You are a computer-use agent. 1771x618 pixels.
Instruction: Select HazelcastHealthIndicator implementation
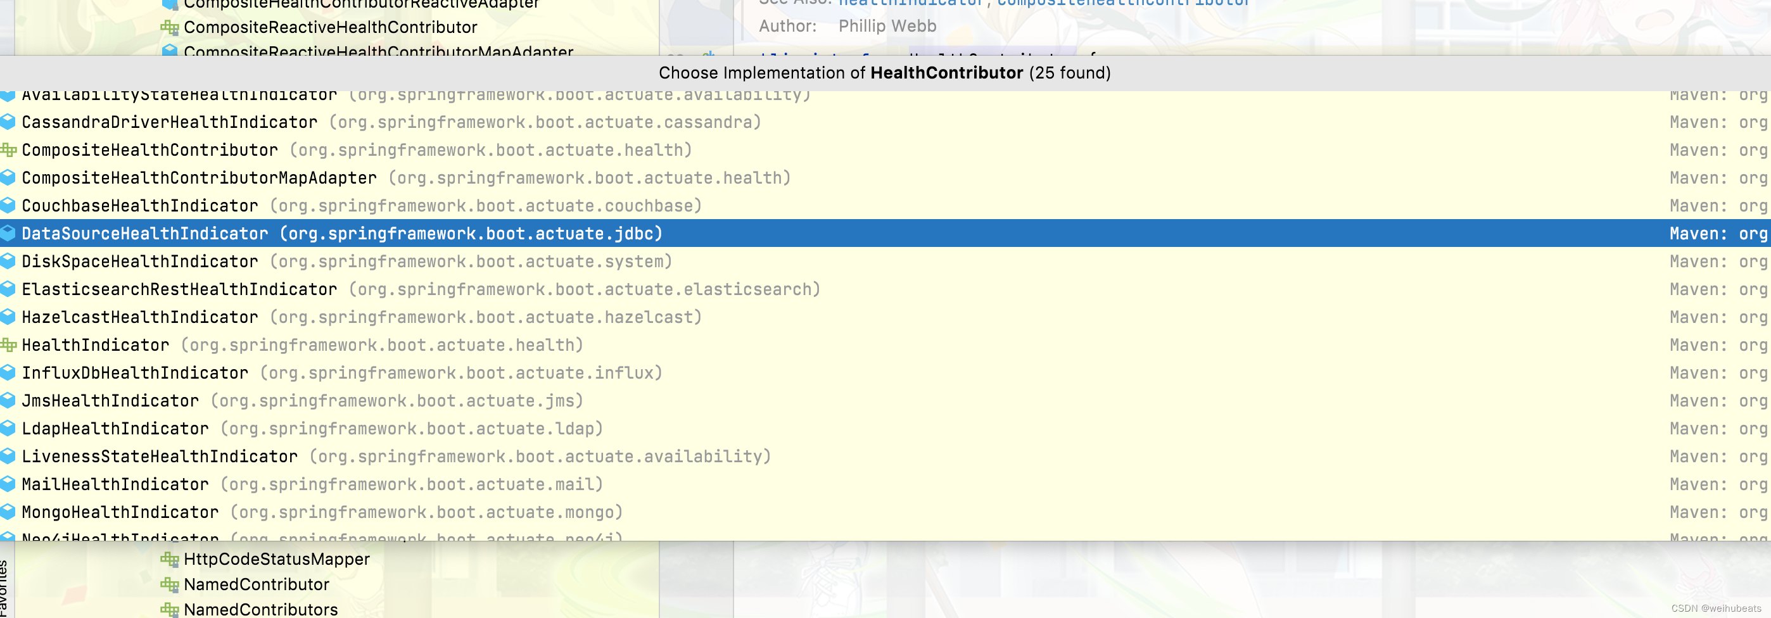885,317
